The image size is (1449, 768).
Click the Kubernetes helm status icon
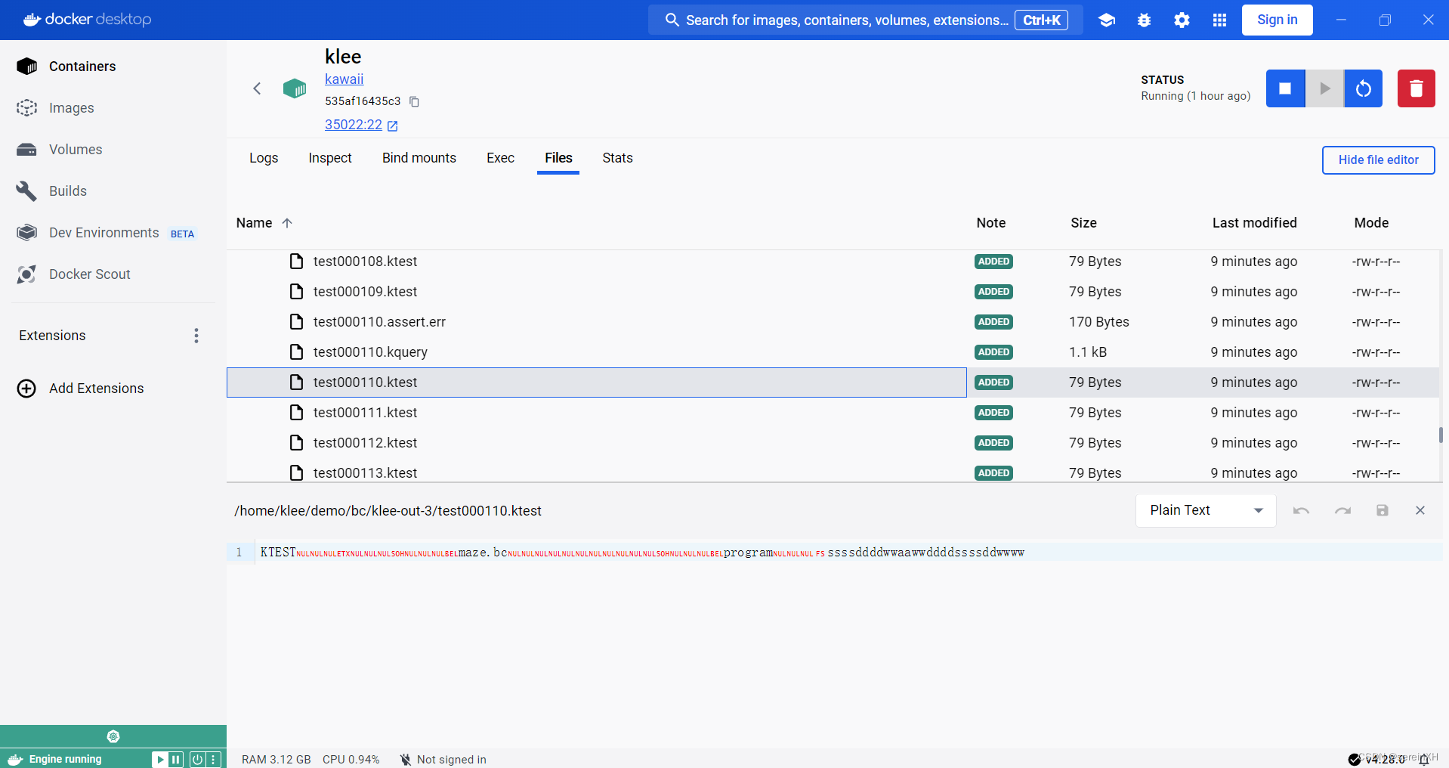pos(113,736)
